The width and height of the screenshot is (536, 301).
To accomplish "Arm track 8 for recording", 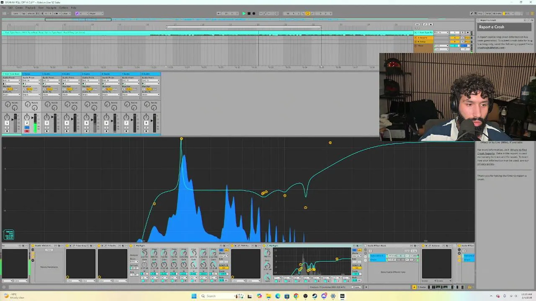I will (146, 131).
